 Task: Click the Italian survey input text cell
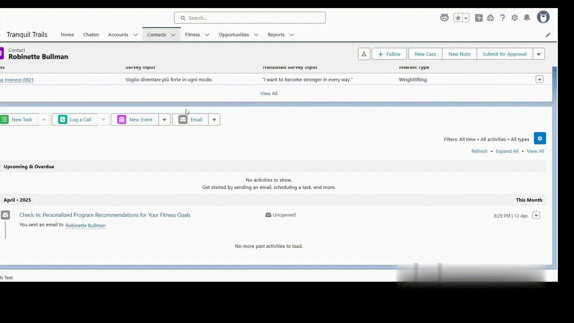169,79
